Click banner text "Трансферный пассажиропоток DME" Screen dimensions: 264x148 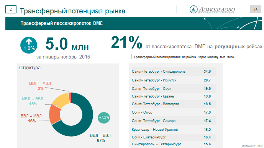62,23
